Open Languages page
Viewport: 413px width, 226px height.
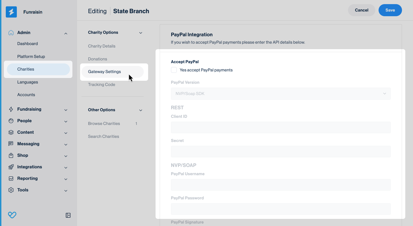point(28,82)
